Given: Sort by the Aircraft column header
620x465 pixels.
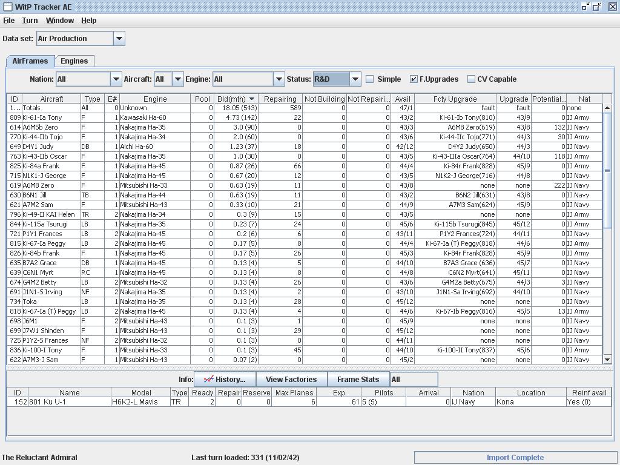Looking at the screenshot, I should click(51, 99).
